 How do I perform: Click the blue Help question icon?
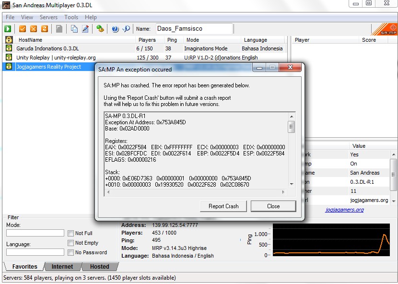tap(115, 29)
